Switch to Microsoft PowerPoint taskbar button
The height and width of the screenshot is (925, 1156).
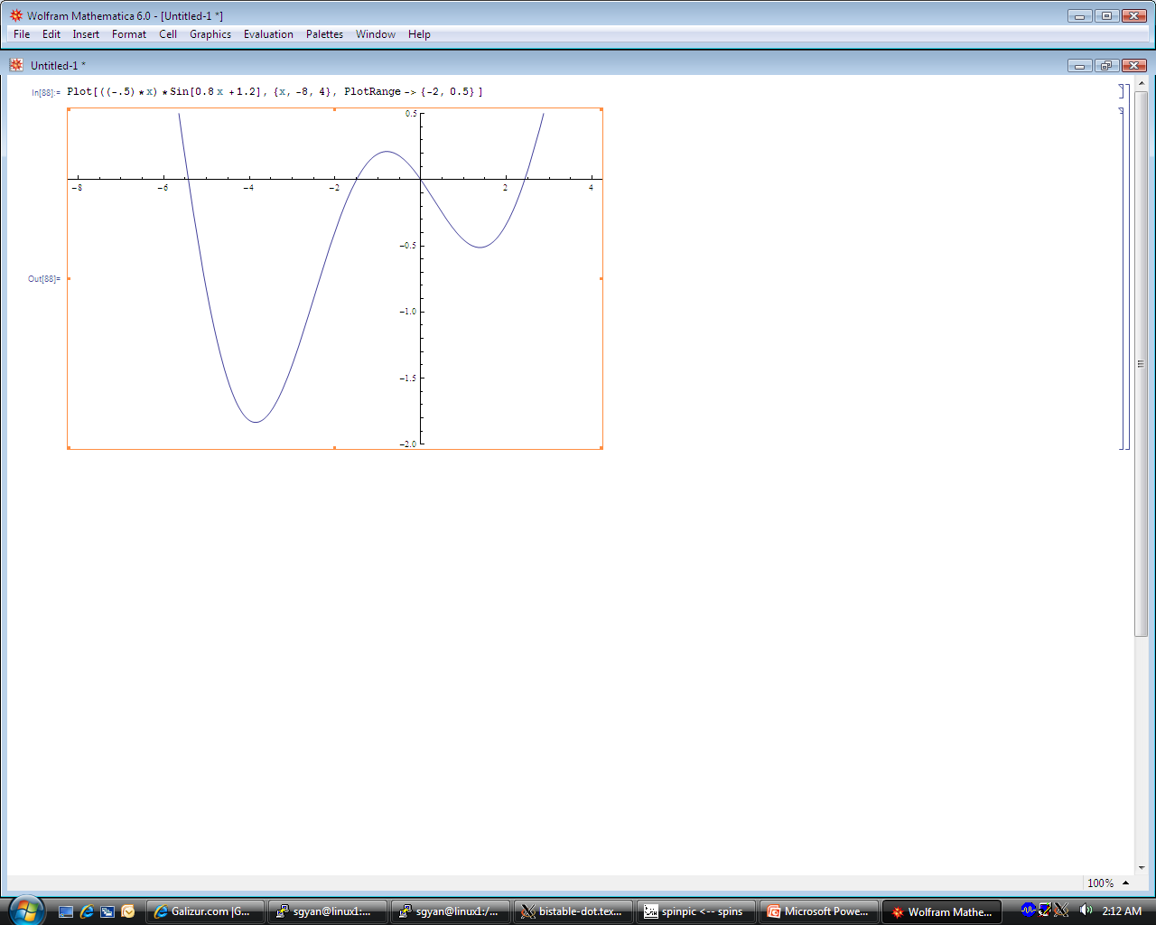pos(818,911)
